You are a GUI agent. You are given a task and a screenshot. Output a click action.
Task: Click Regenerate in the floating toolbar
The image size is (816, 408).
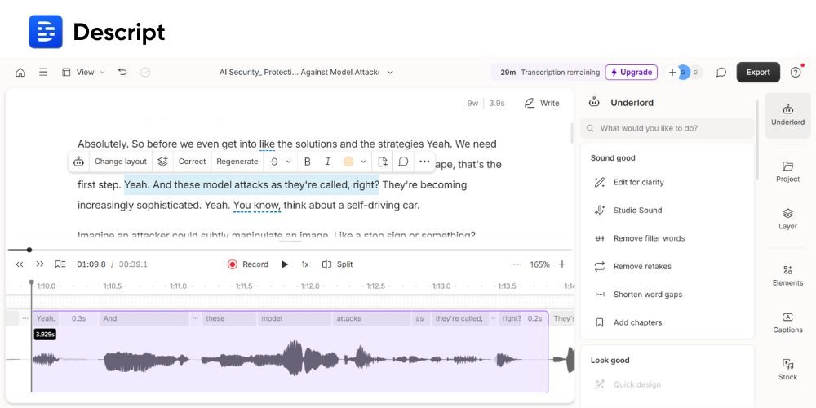pos(237,162)
